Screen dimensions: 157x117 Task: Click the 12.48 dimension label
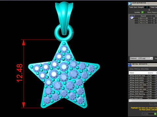pyautogui.click(x=20, y=73)
